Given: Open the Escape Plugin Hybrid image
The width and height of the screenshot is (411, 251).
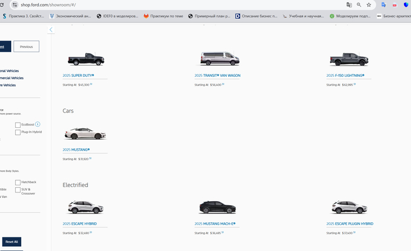Looking at the screenshot, I should point(349,207).
